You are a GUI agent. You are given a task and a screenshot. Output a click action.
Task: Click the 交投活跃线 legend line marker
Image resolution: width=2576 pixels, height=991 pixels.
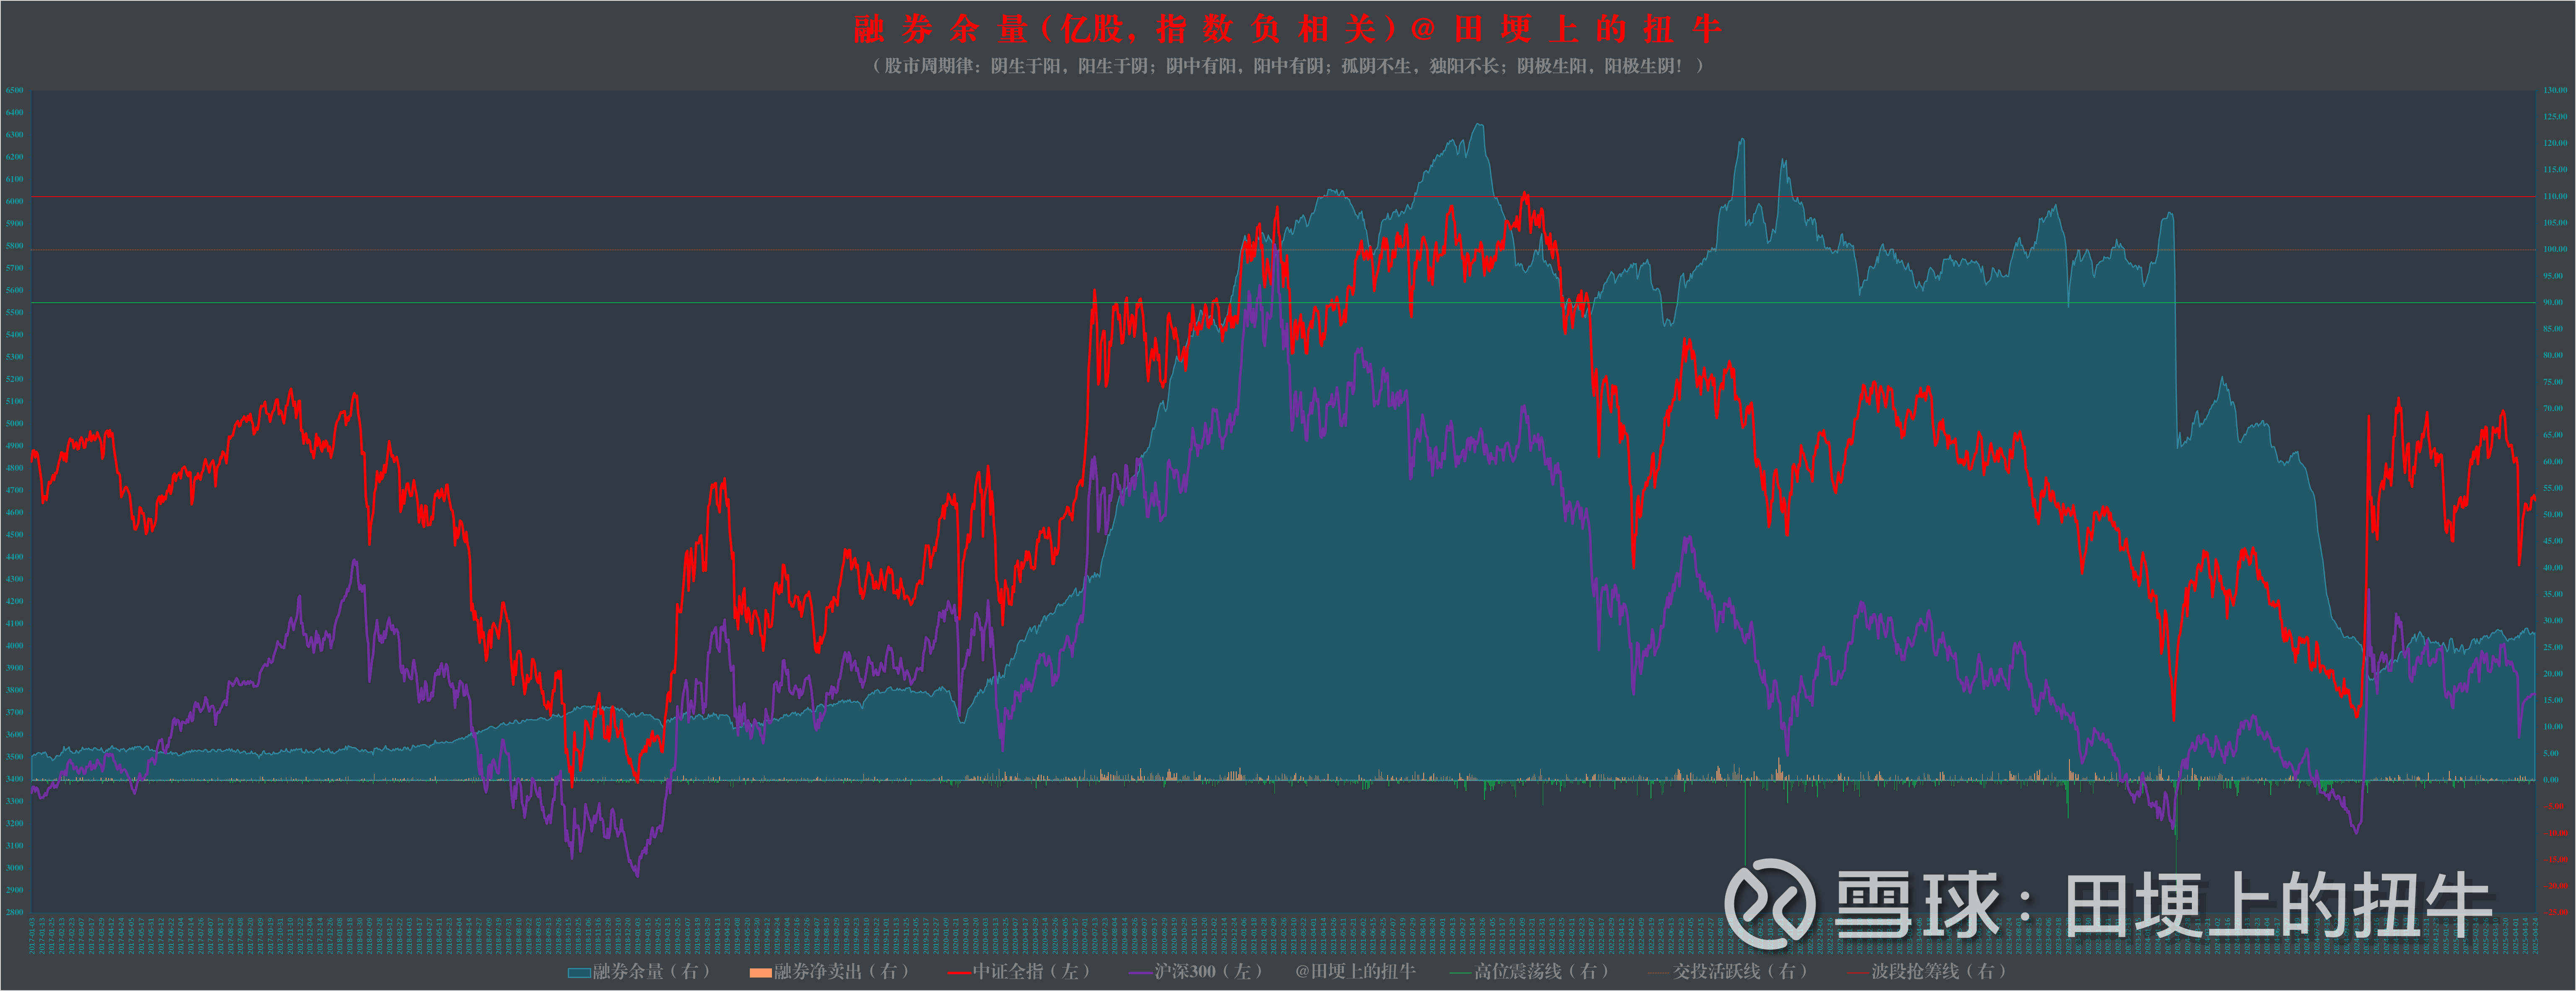(1659, 972)
